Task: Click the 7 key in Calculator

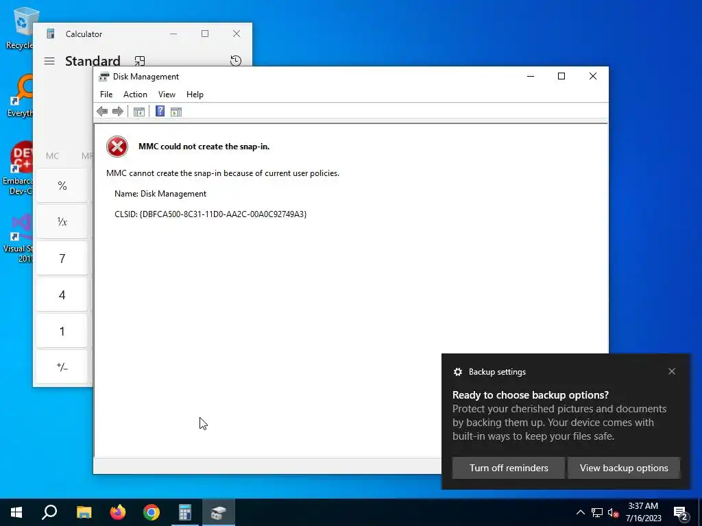Action: (62, 258)
